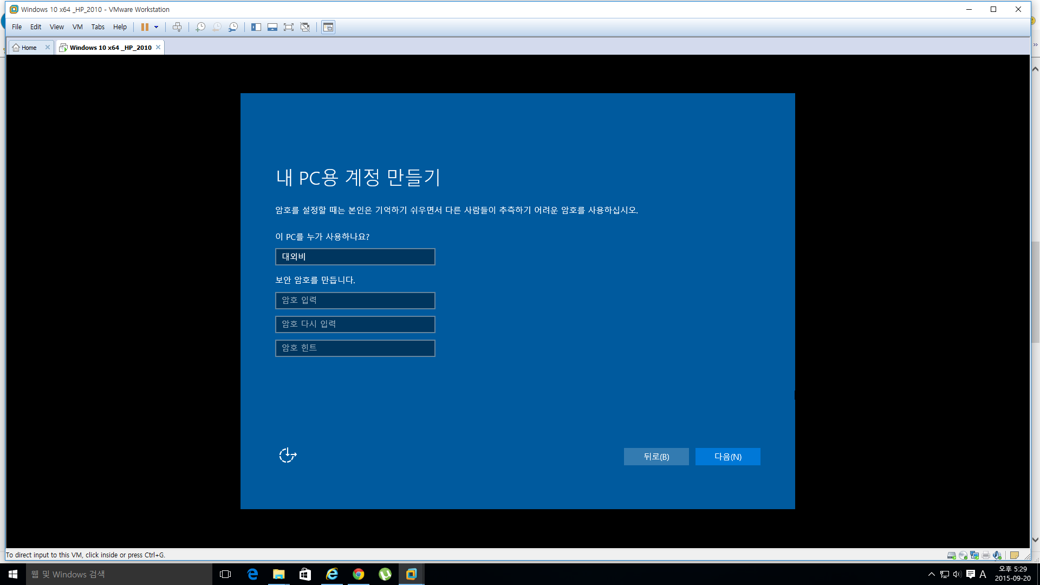The height and width of the screenshot is (585, 1040).
Task: Switch to the Home tab
Action: (x=25, y=48)
